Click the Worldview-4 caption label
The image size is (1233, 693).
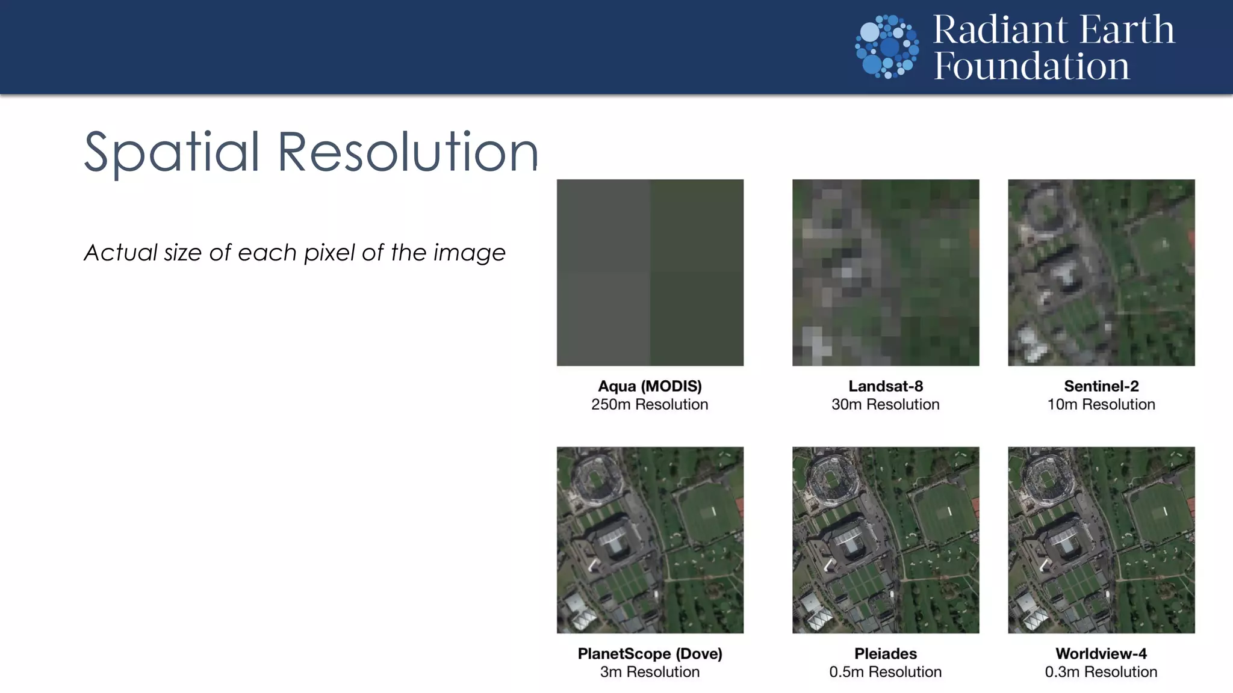pyautogui.click(x=1102, y=654)
